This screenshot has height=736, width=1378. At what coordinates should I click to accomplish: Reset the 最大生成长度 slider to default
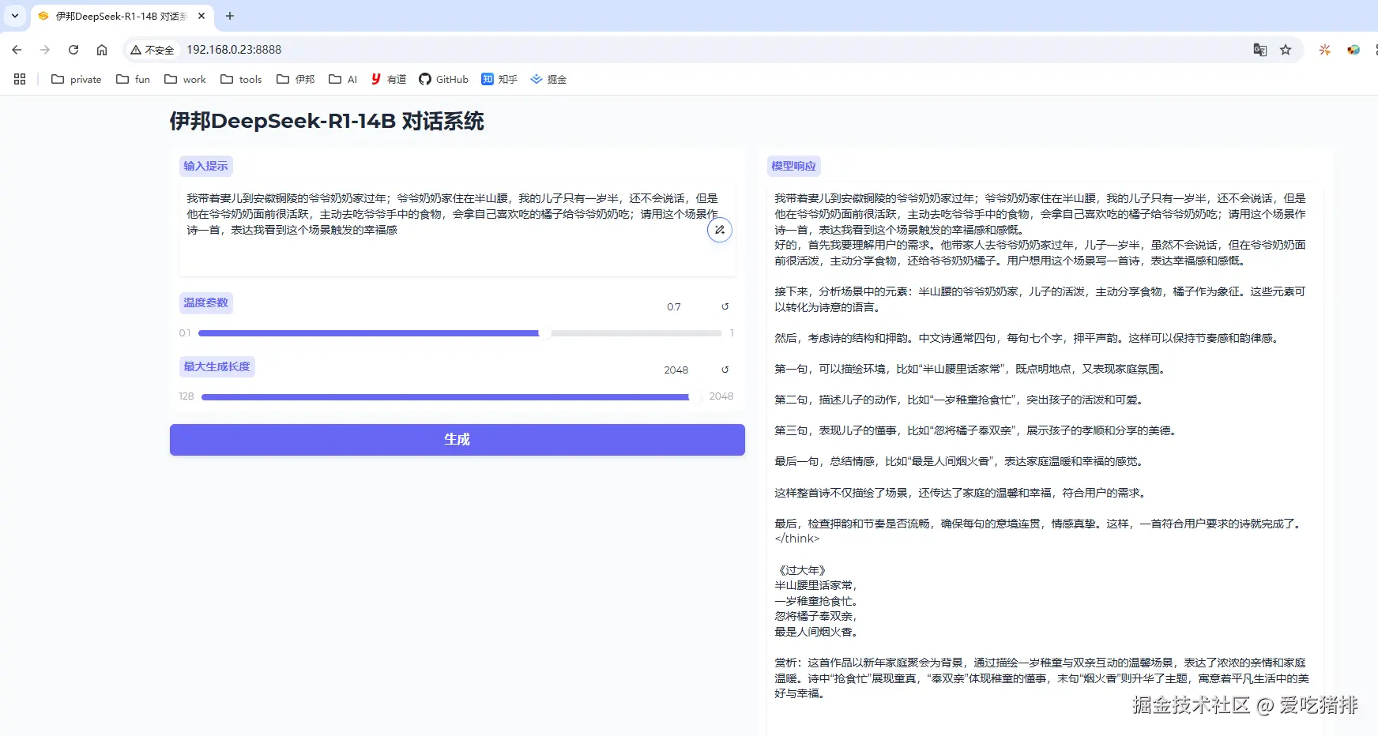click(x=725, y=370)
